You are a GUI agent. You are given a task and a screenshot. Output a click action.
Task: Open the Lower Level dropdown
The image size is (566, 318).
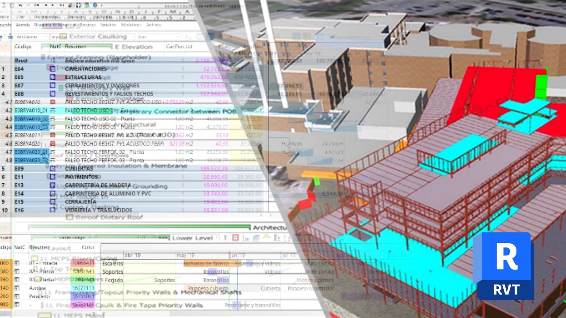click(195, 238)
